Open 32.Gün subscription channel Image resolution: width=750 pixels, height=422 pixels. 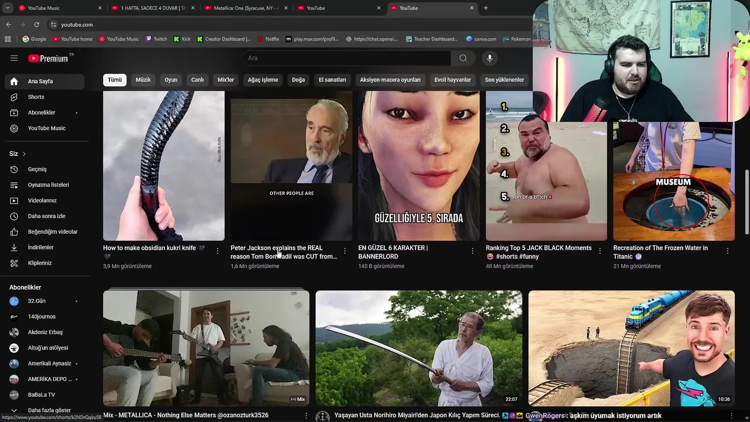click(x=45, y=301)
